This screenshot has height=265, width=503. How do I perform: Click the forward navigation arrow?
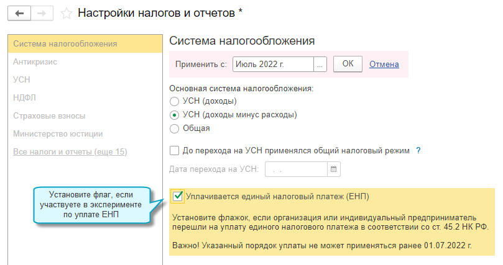coord(42,13)
